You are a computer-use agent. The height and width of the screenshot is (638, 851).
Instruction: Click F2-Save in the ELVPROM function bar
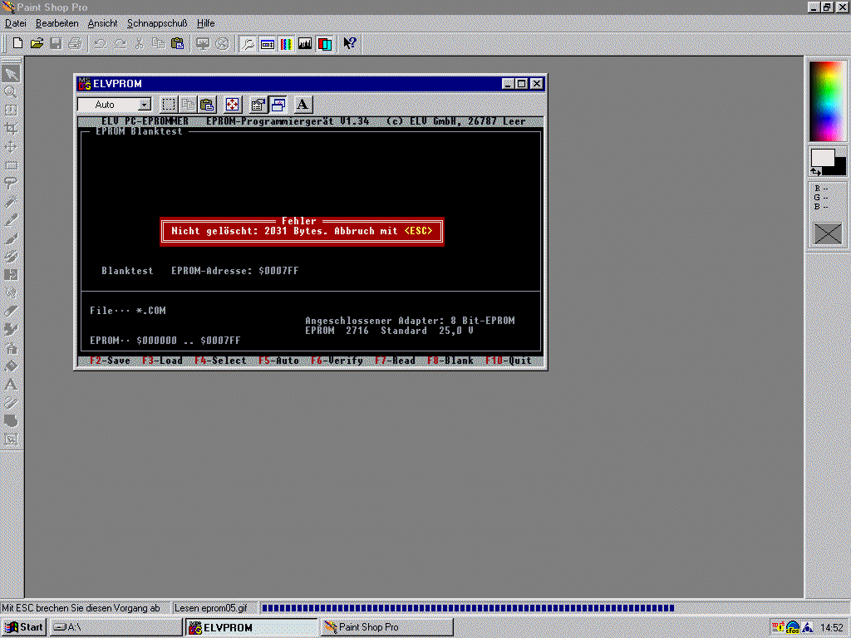point(111,361)
